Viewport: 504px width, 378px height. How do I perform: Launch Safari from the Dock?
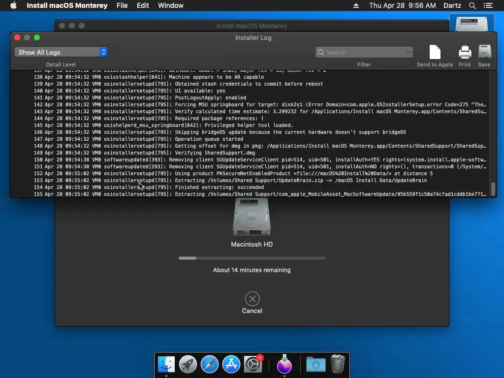coord(210,364)
